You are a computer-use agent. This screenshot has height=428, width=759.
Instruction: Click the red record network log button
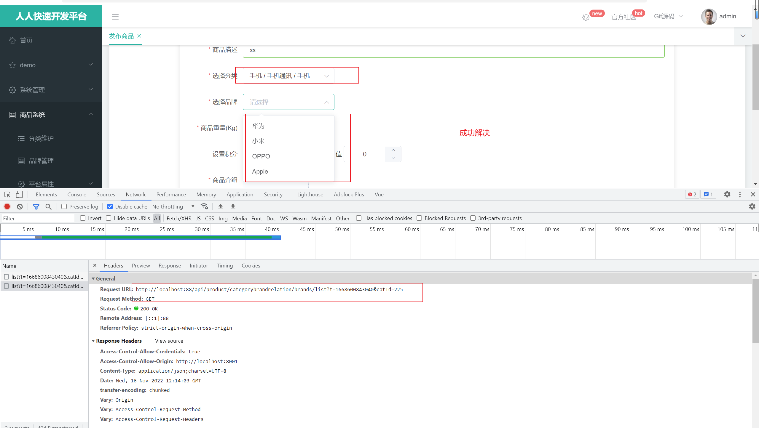(7, 206)
